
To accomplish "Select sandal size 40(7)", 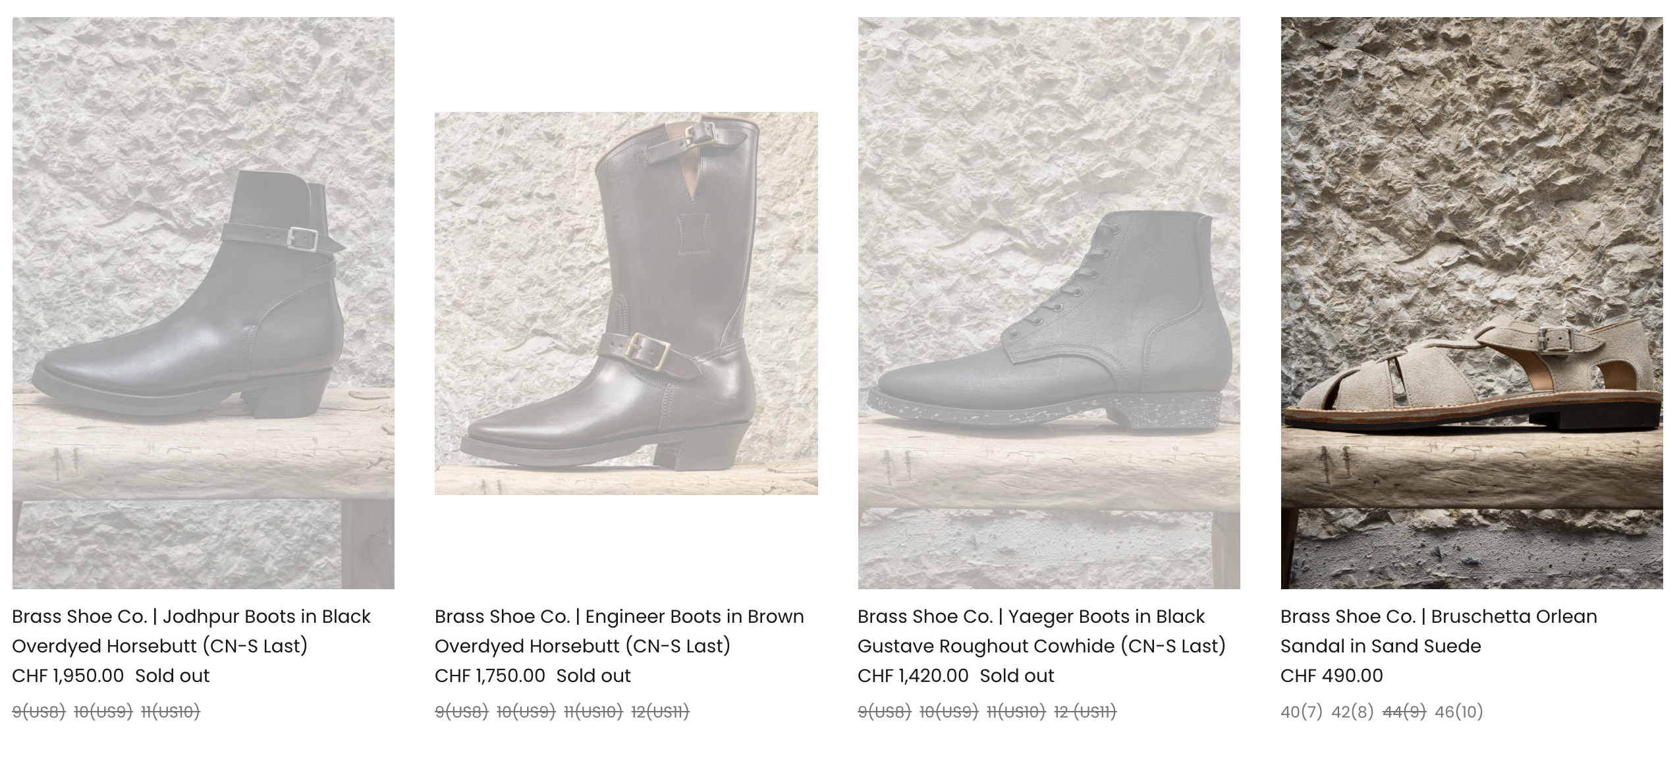I will point(1301,712).
